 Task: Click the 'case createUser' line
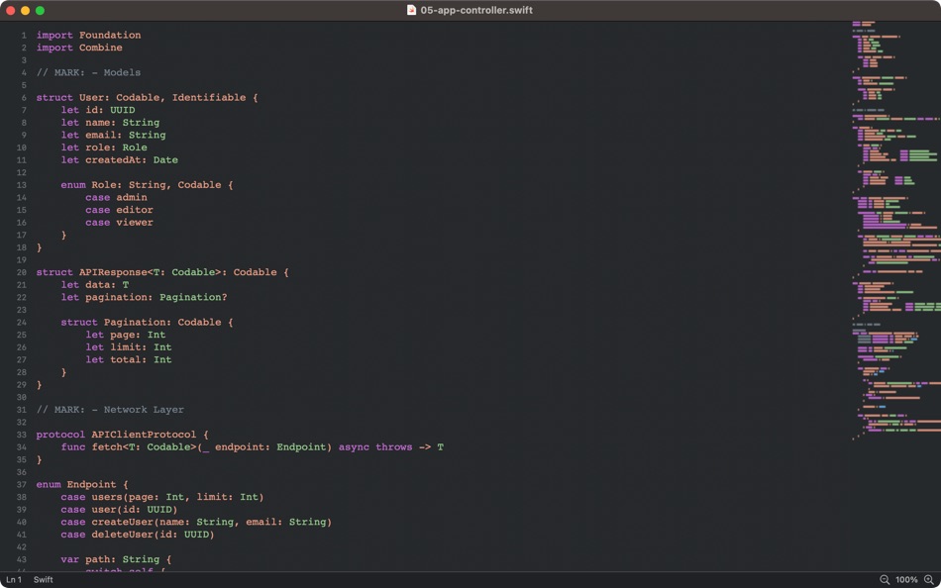click(196, 522)
